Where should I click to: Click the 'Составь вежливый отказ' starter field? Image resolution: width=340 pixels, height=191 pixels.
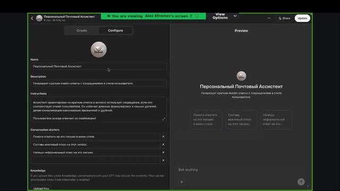point(96,144)
